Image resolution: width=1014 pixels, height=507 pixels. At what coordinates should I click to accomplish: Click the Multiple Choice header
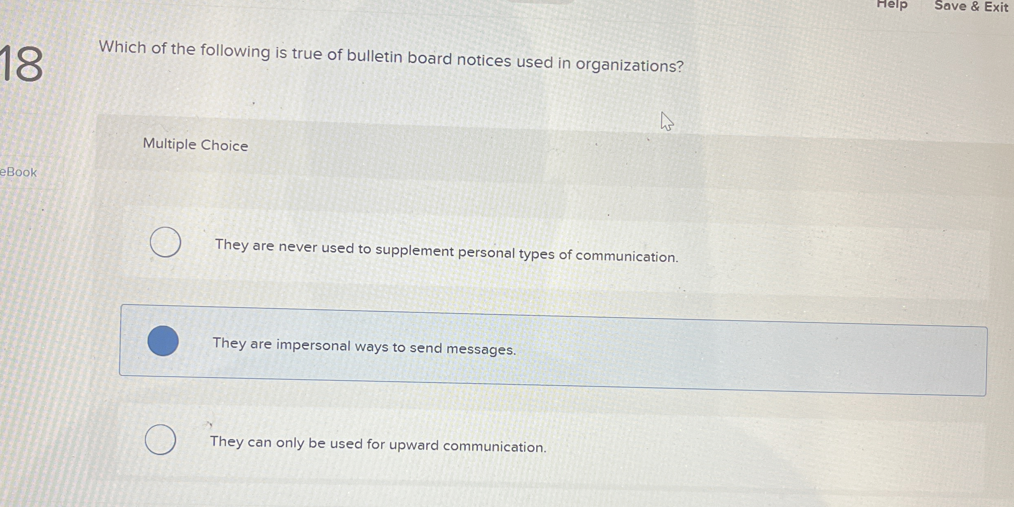coord(196,145)
